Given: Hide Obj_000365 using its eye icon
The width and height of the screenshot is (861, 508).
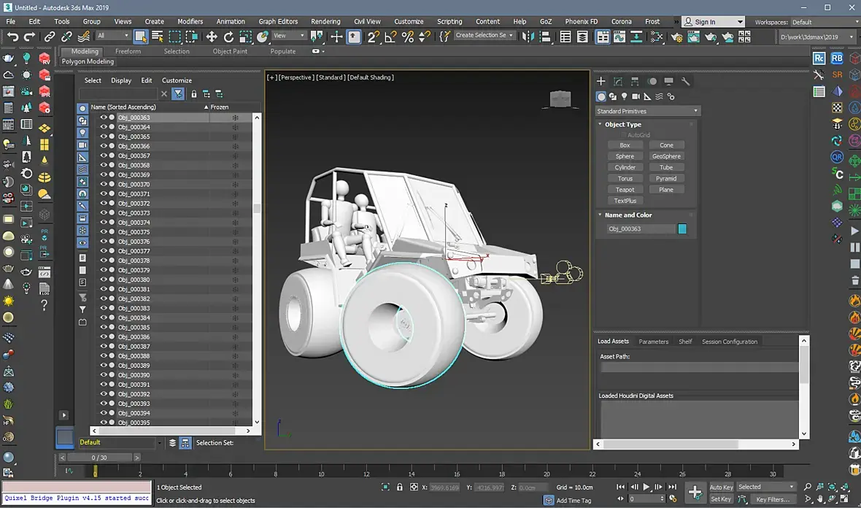Looking at the screenshot, I should pyautogui.click(x=103, y=136).
